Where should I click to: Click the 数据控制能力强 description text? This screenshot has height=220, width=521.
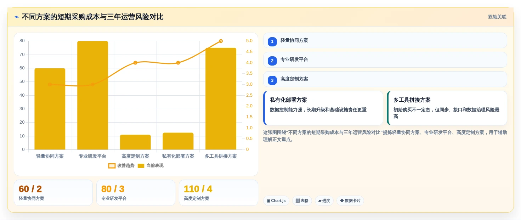tap(318, 110)
